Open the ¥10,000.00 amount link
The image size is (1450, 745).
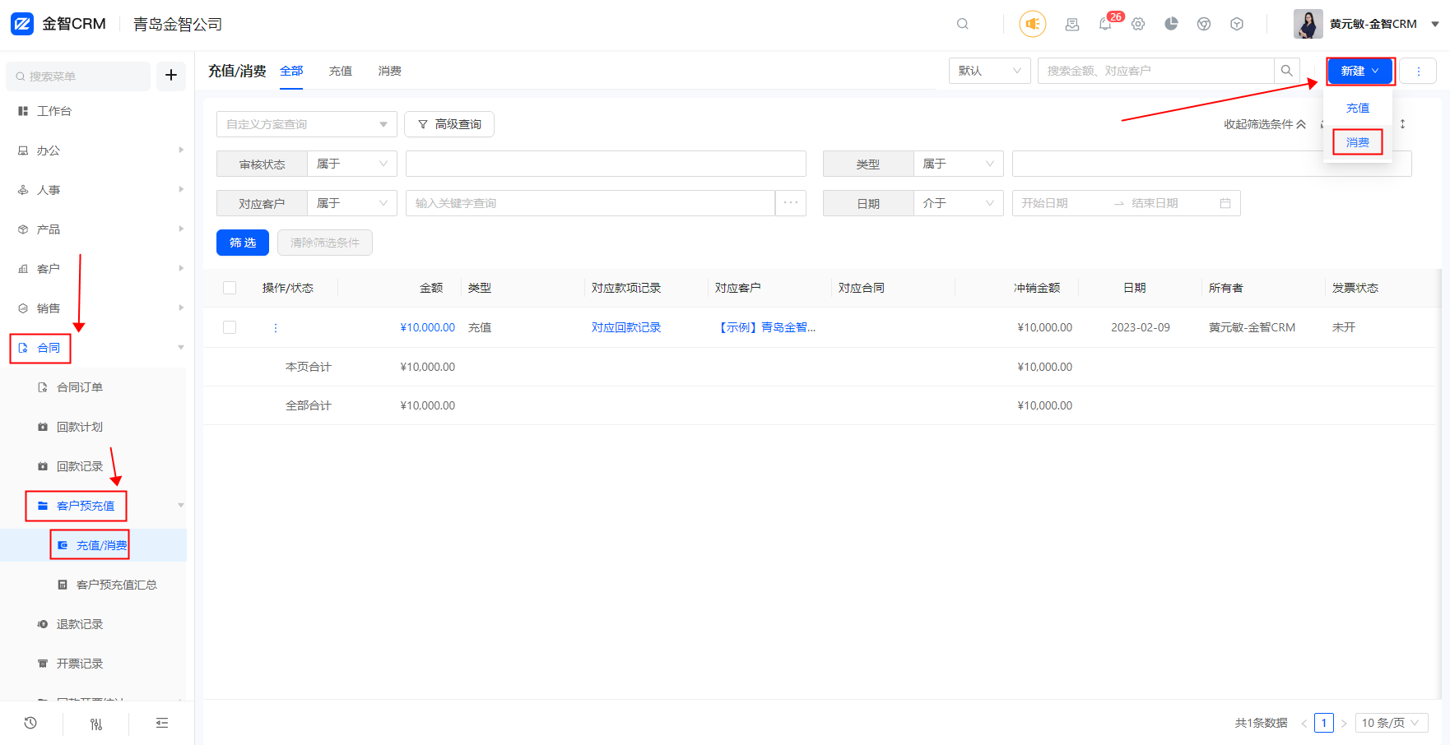[427, 327]
